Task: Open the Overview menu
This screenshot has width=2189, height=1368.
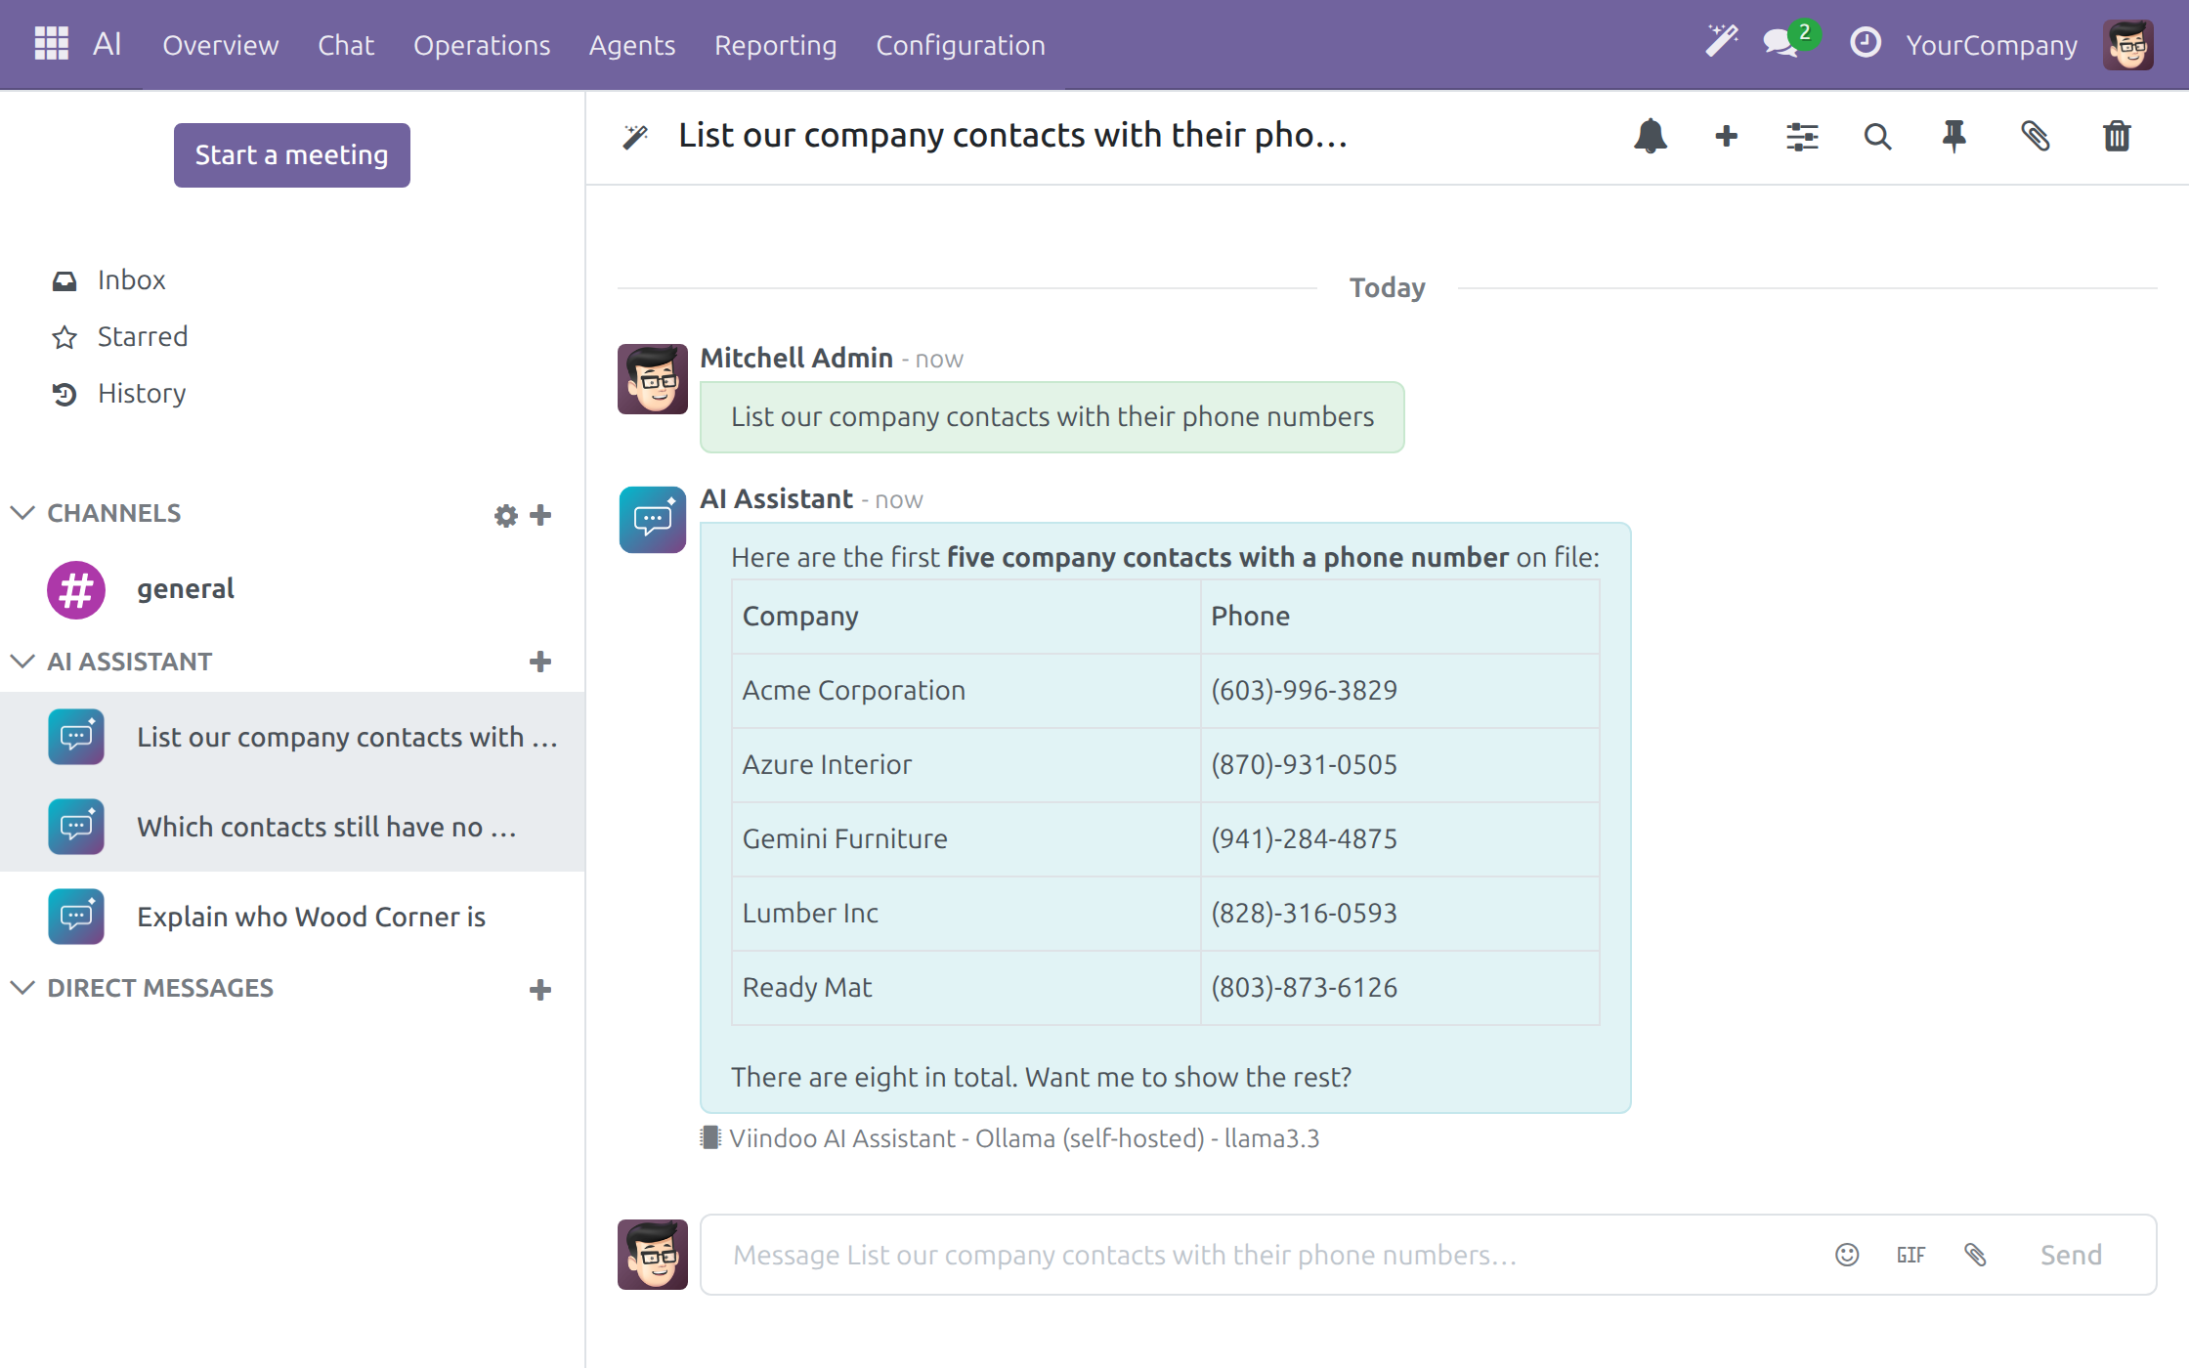Action: (220, 45)
